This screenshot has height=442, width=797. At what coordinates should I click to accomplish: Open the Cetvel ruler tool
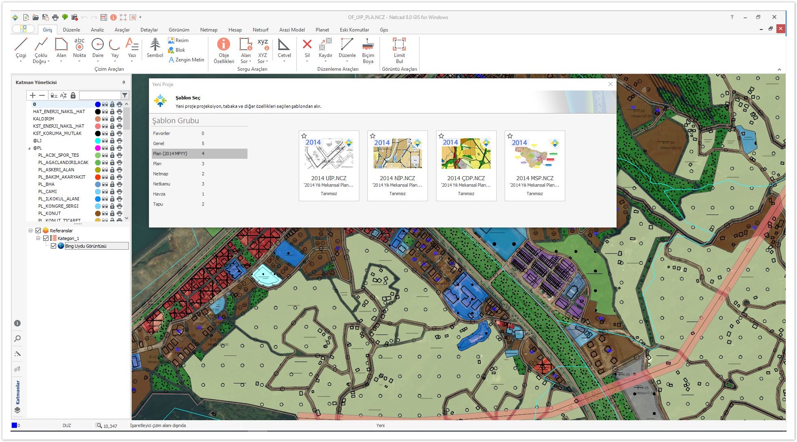(284, 44)
